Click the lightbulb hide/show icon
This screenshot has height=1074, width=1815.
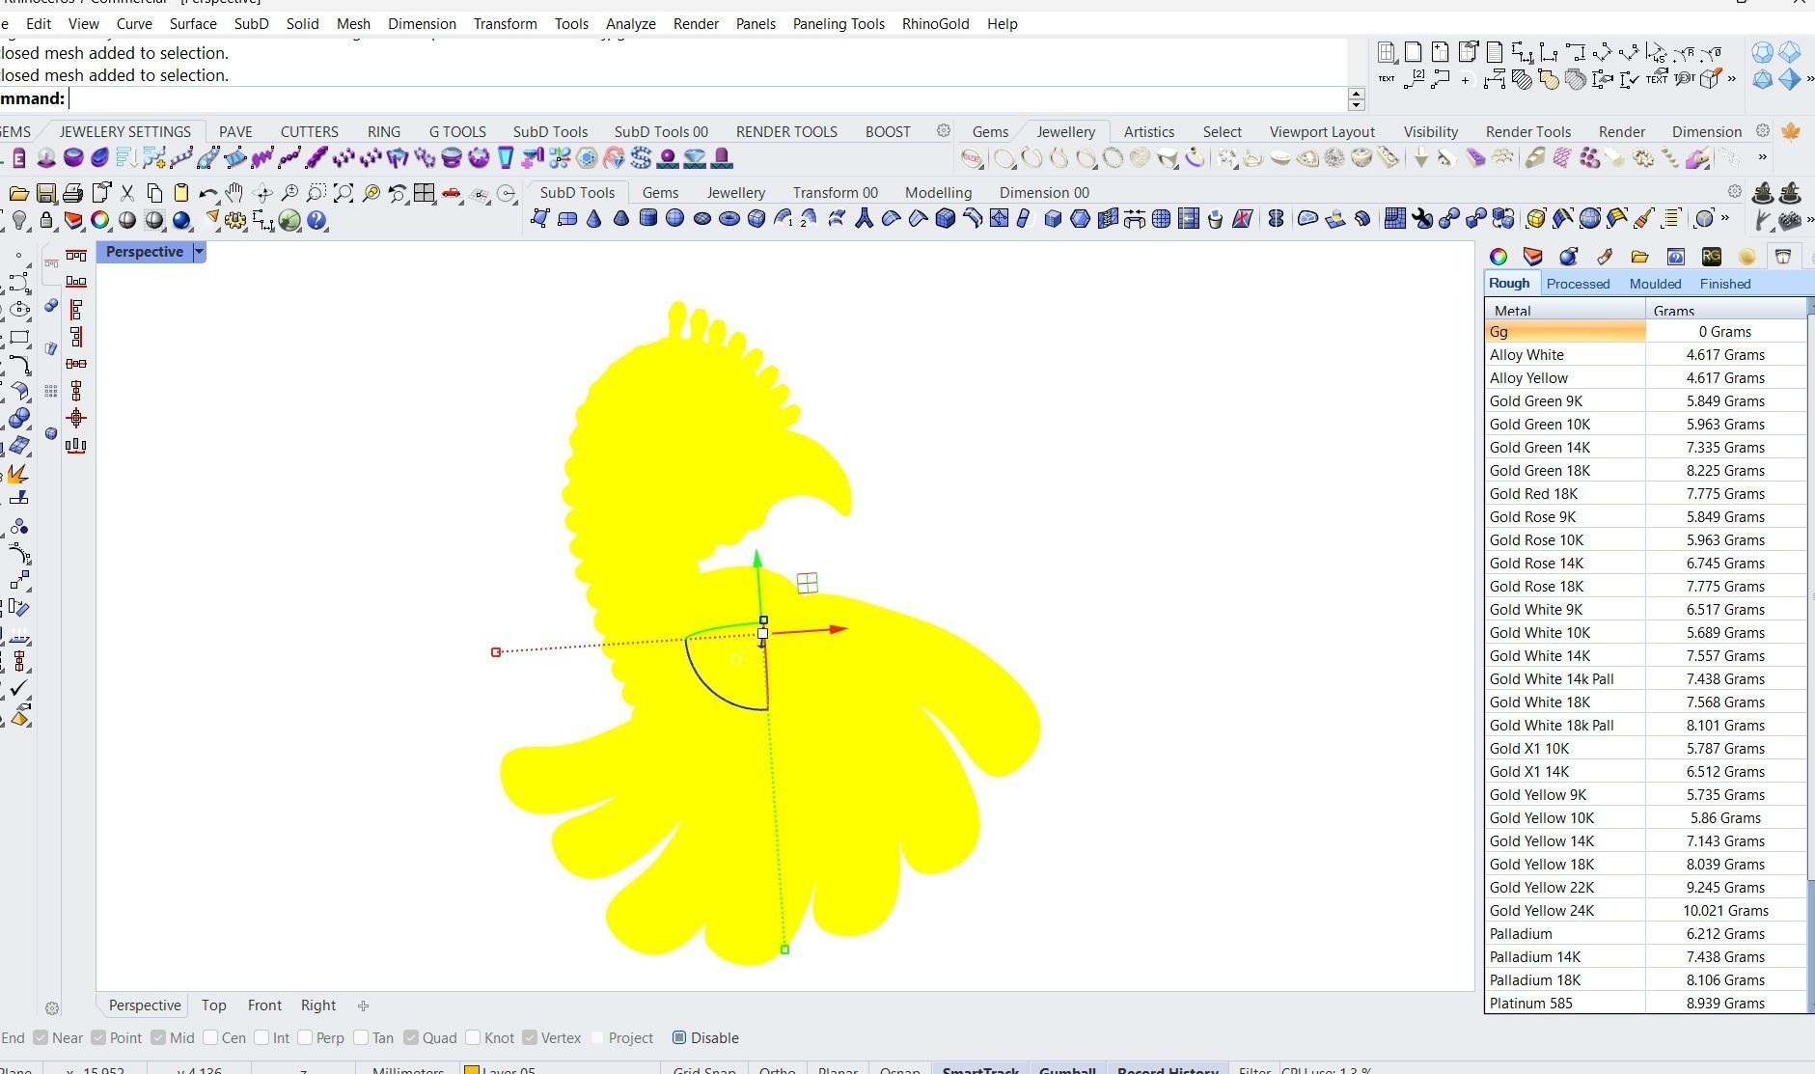18,221
